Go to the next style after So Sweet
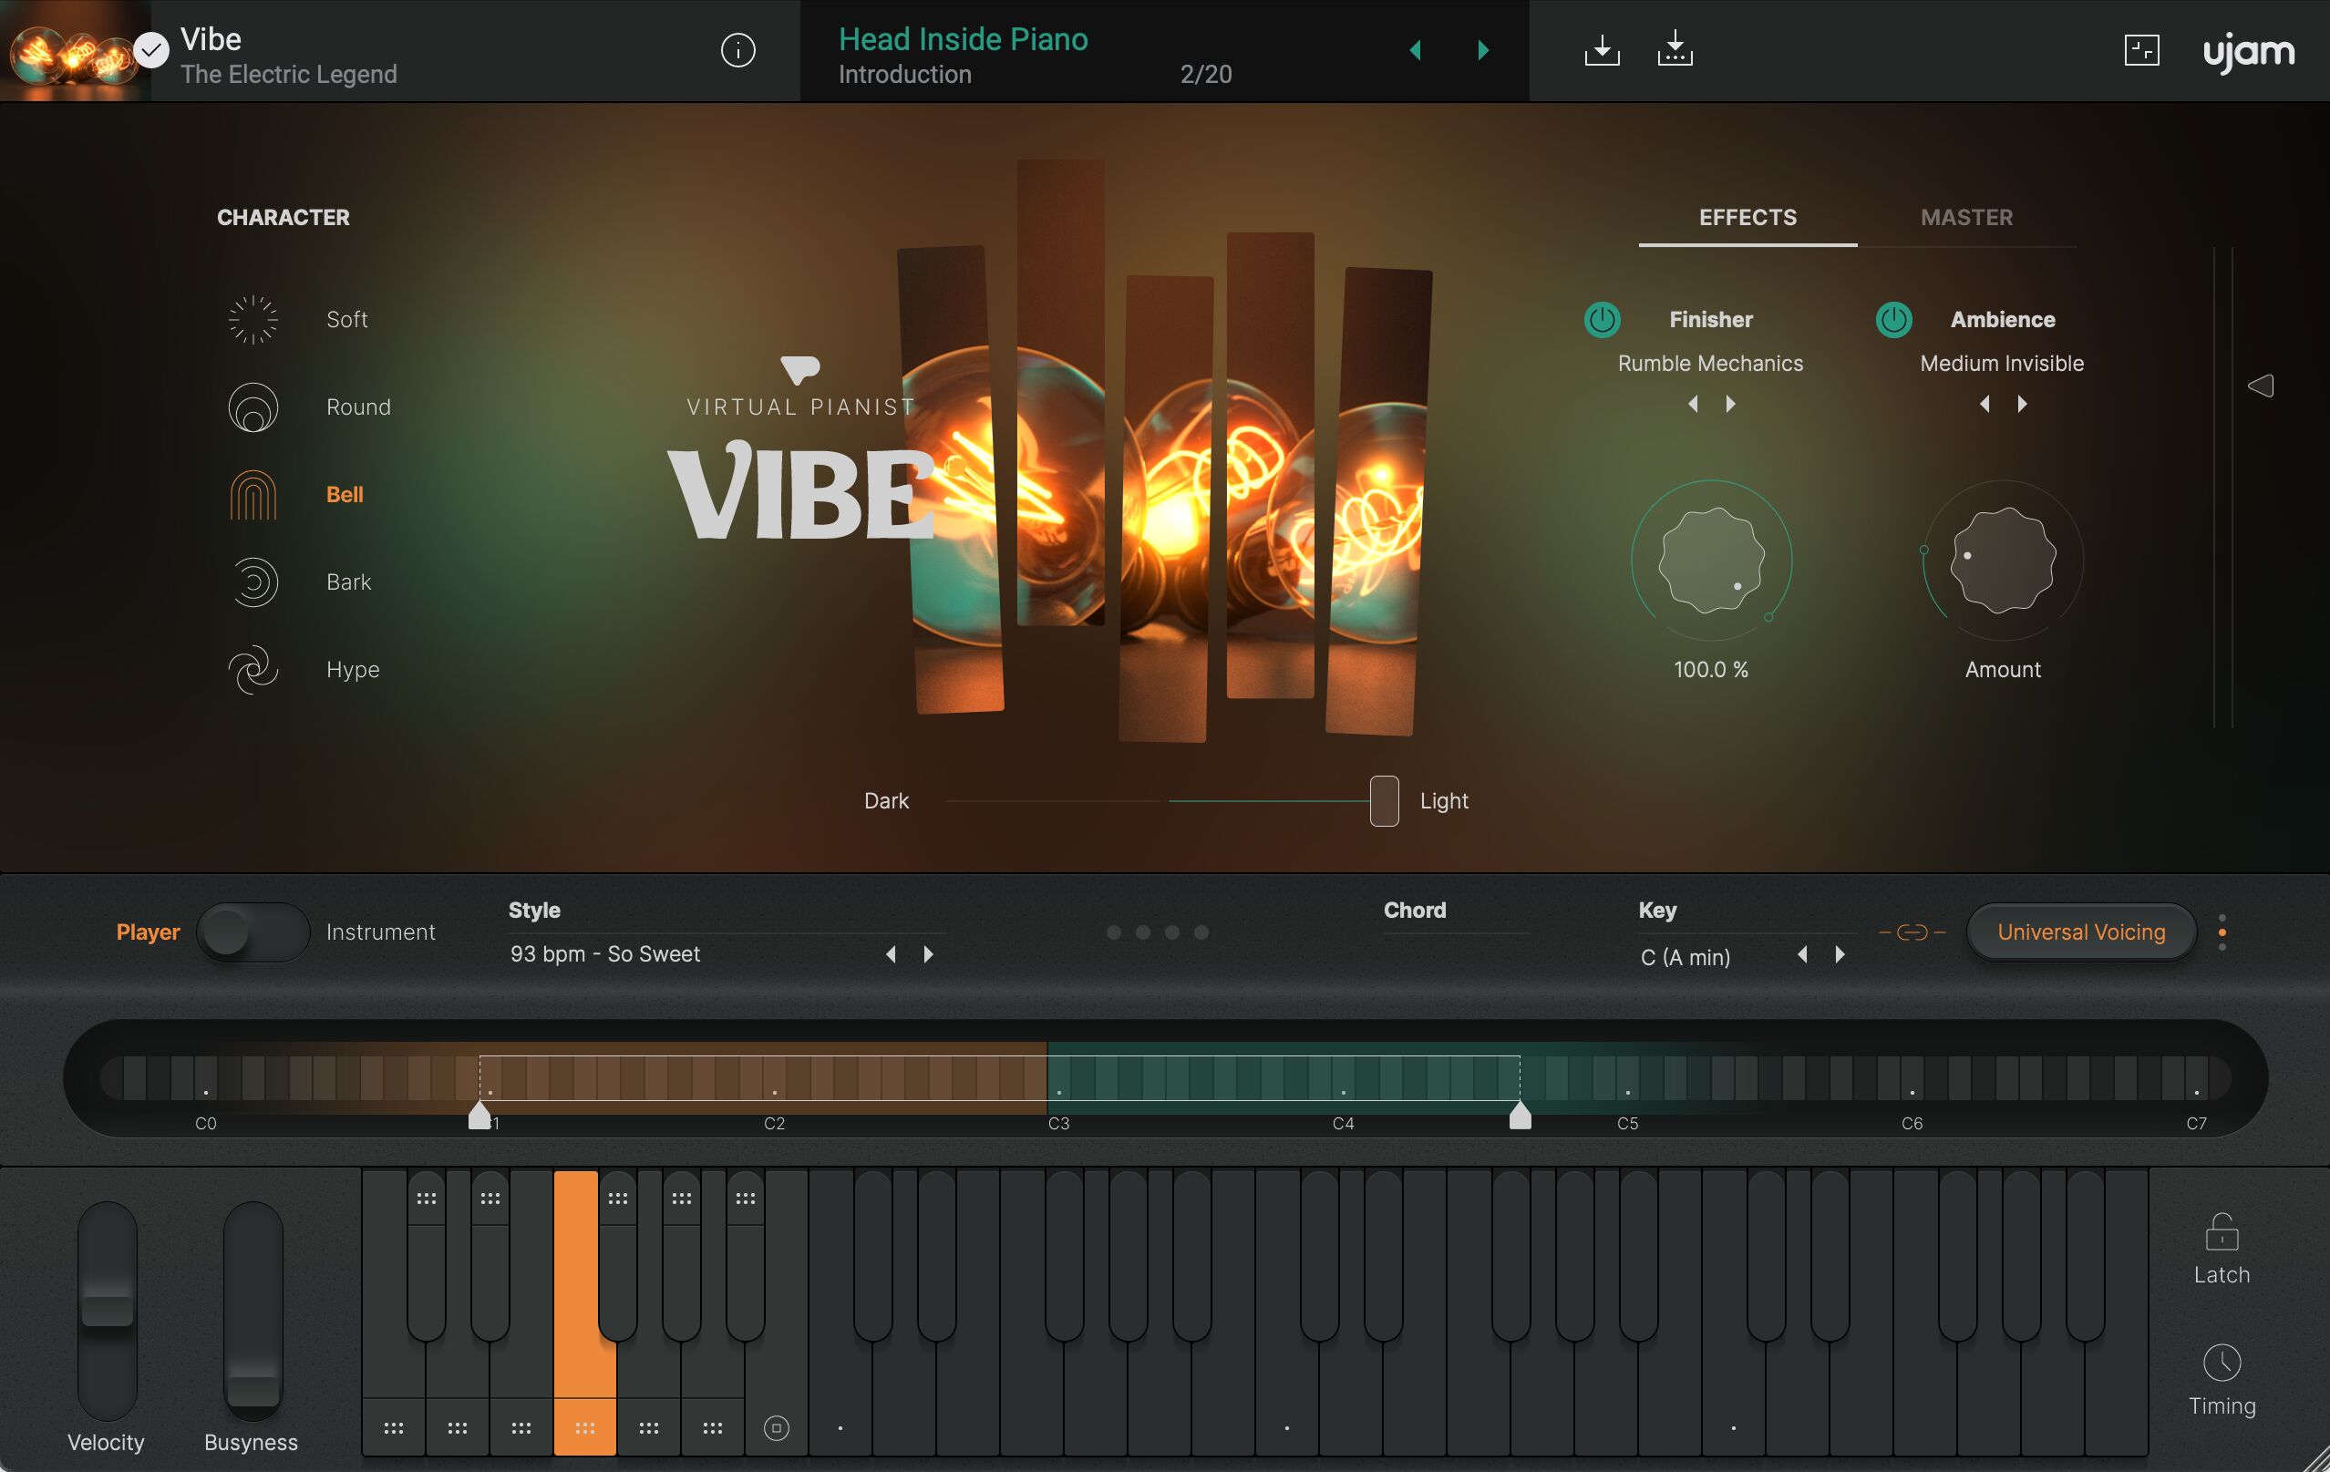This screenshot has height=1472, width=2330. [927, 953]
